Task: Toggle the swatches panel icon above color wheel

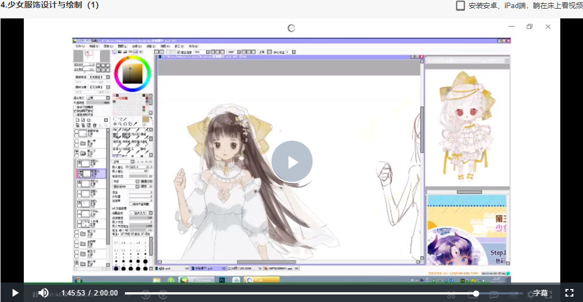Action: click(135, 52)
